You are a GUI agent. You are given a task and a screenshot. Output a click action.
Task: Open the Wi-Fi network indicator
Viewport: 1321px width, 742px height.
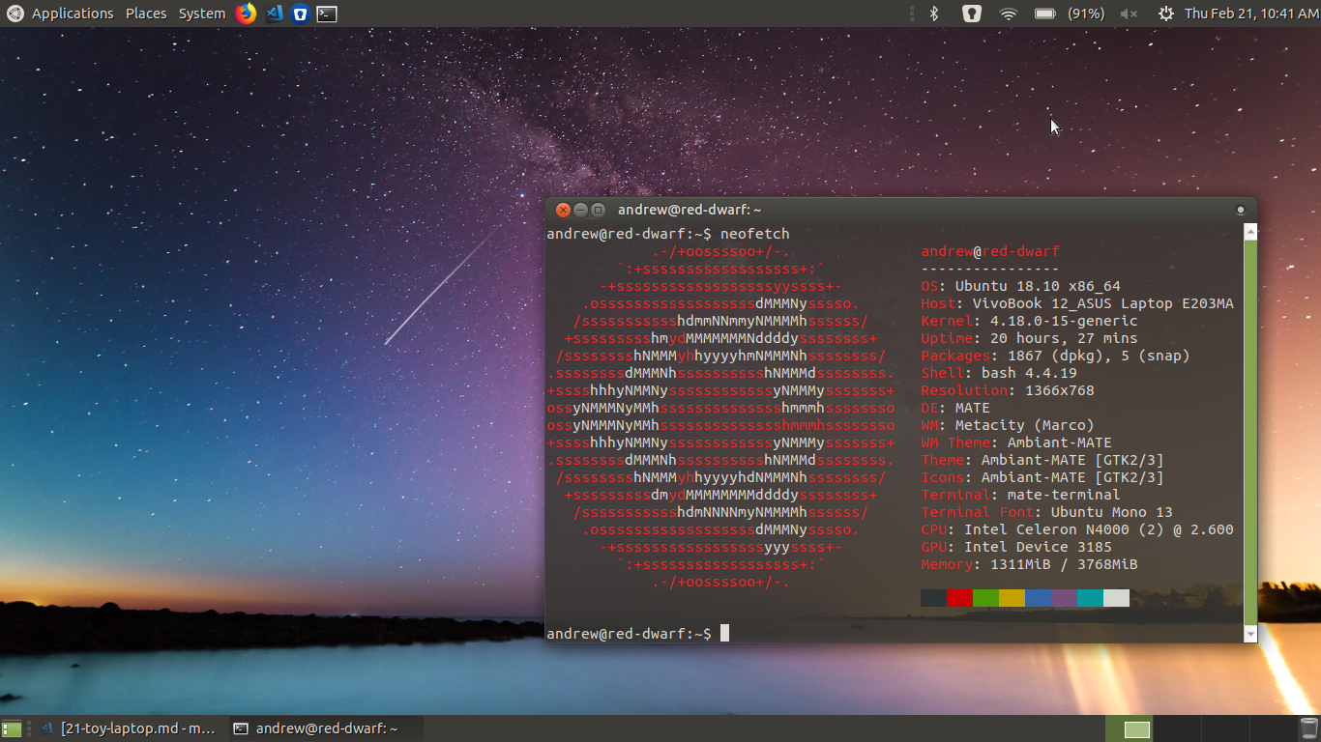click(1009, 14)
